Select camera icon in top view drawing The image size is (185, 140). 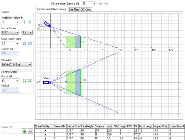47,83
